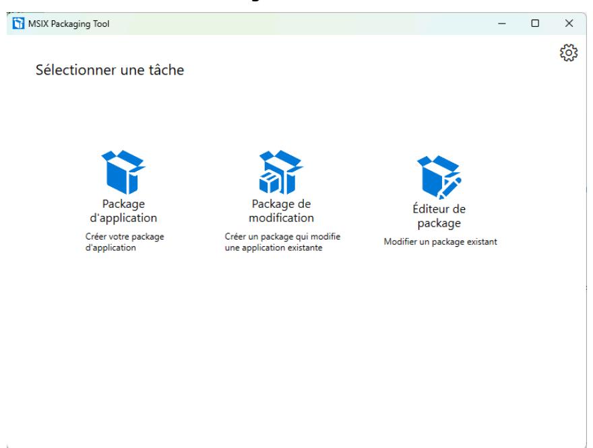The width and height of the screenshot is (593, 448).
Task: Click the "Sélectionner une tâche" heading
Action: pos(110,70)
